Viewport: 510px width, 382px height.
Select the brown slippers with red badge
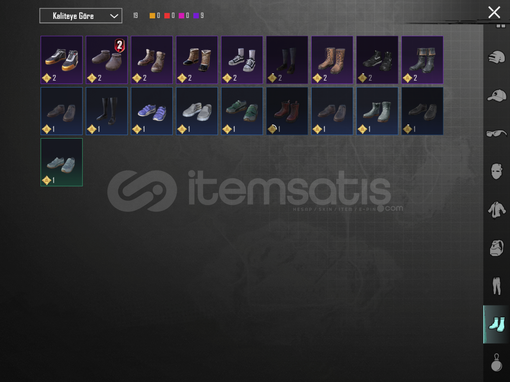pos(107,60)
